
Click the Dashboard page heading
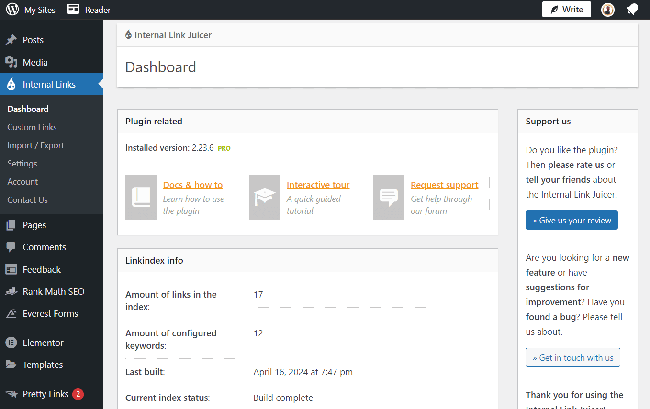pos(161,67)
